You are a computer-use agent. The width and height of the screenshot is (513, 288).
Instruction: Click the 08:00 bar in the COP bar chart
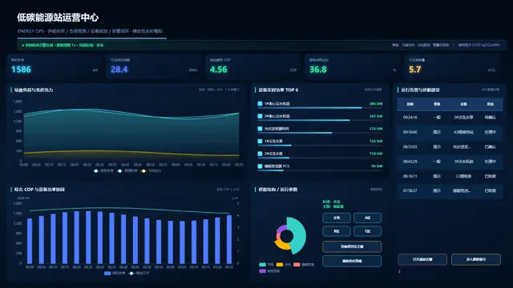click(30, 241)
